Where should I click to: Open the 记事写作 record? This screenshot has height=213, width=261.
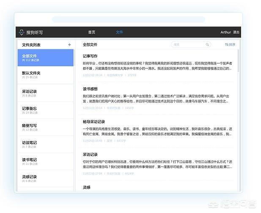pyautogui.click(x=157, y=65)
